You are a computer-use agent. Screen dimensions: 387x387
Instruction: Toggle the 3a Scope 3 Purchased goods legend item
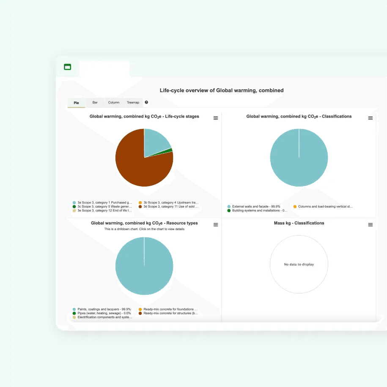[x=104, y=203]
